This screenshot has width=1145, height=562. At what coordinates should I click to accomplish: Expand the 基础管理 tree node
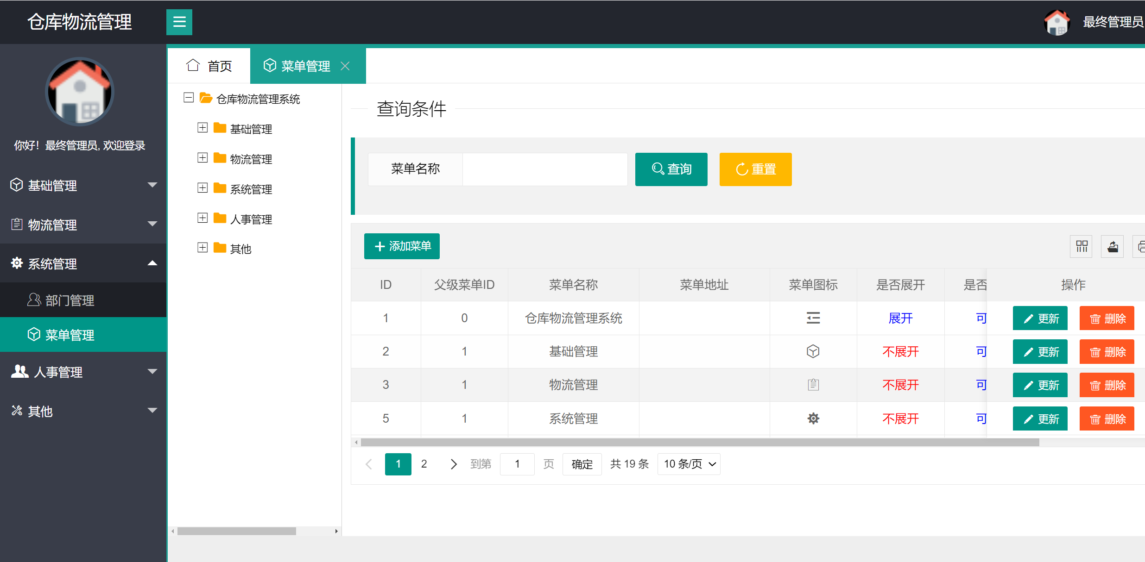pyautogui.click(x=202, y=128)
